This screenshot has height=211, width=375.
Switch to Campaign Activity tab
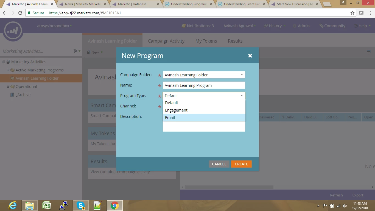pos(166,41)
